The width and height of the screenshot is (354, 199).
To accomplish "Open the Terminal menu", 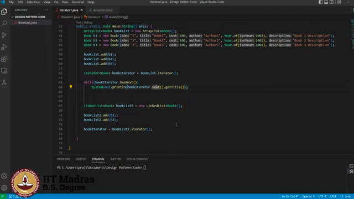I will [77, 2].
